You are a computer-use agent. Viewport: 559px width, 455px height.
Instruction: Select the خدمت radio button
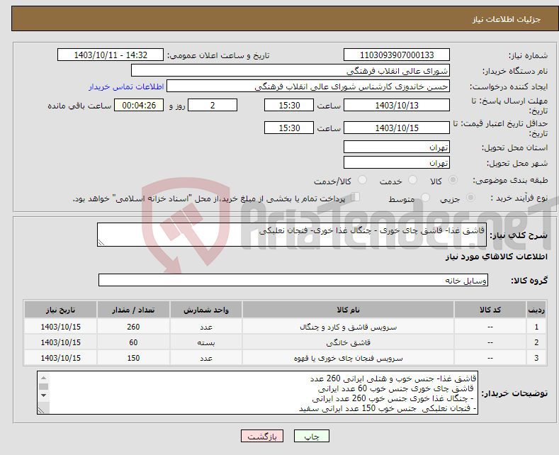click(412, 180)
